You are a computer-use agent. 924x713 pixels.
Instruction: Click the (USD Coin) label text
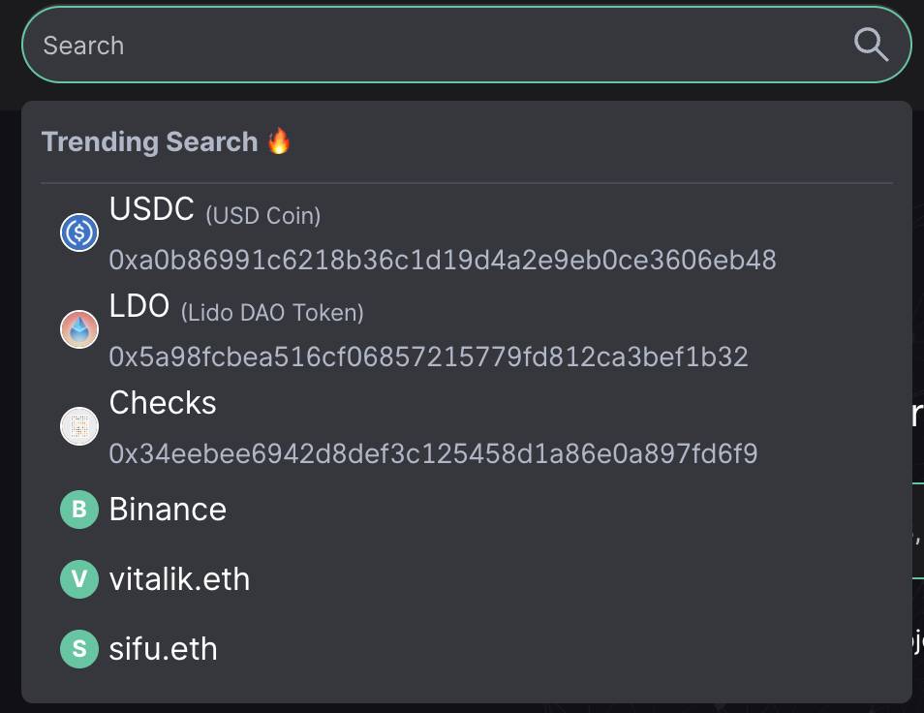(x=263, y=216)
